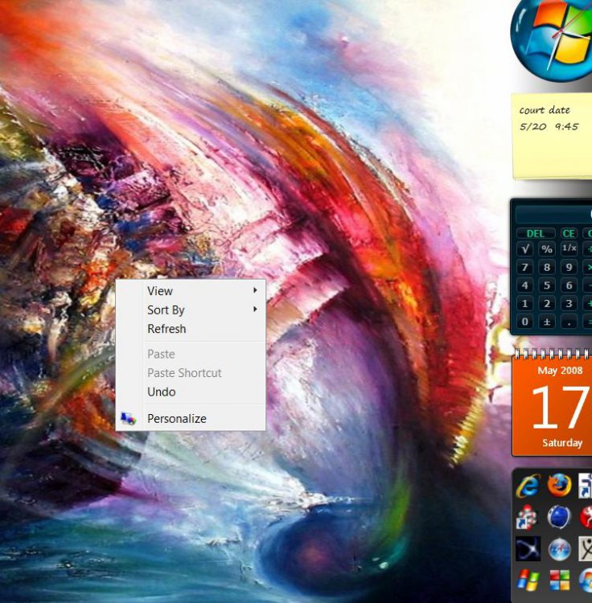Launch Internet Explorer from the launcher gadget
Image resolution: width=592 pixels, height=603 pixels.
coord(528,486)
